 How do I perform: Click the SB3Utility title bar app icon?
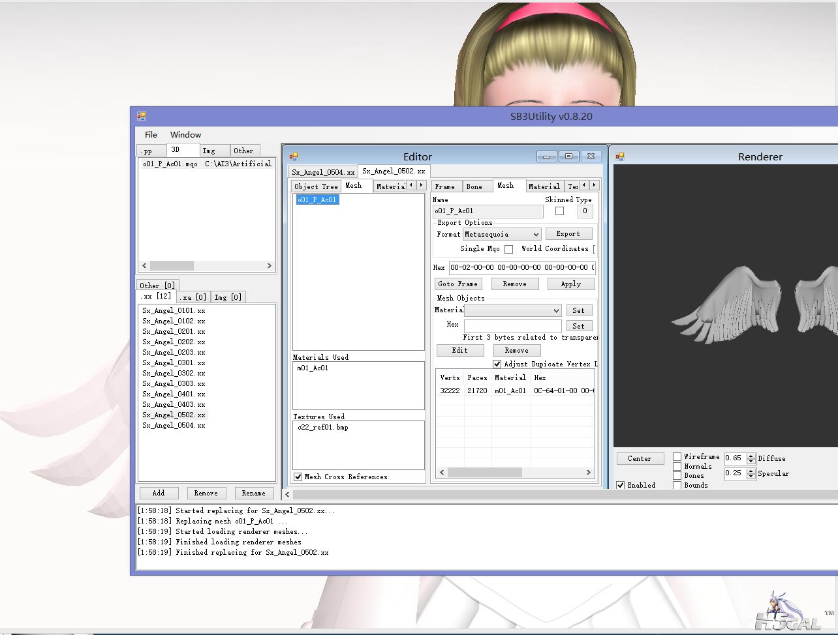pyautogui.click(x=142, y=116)
